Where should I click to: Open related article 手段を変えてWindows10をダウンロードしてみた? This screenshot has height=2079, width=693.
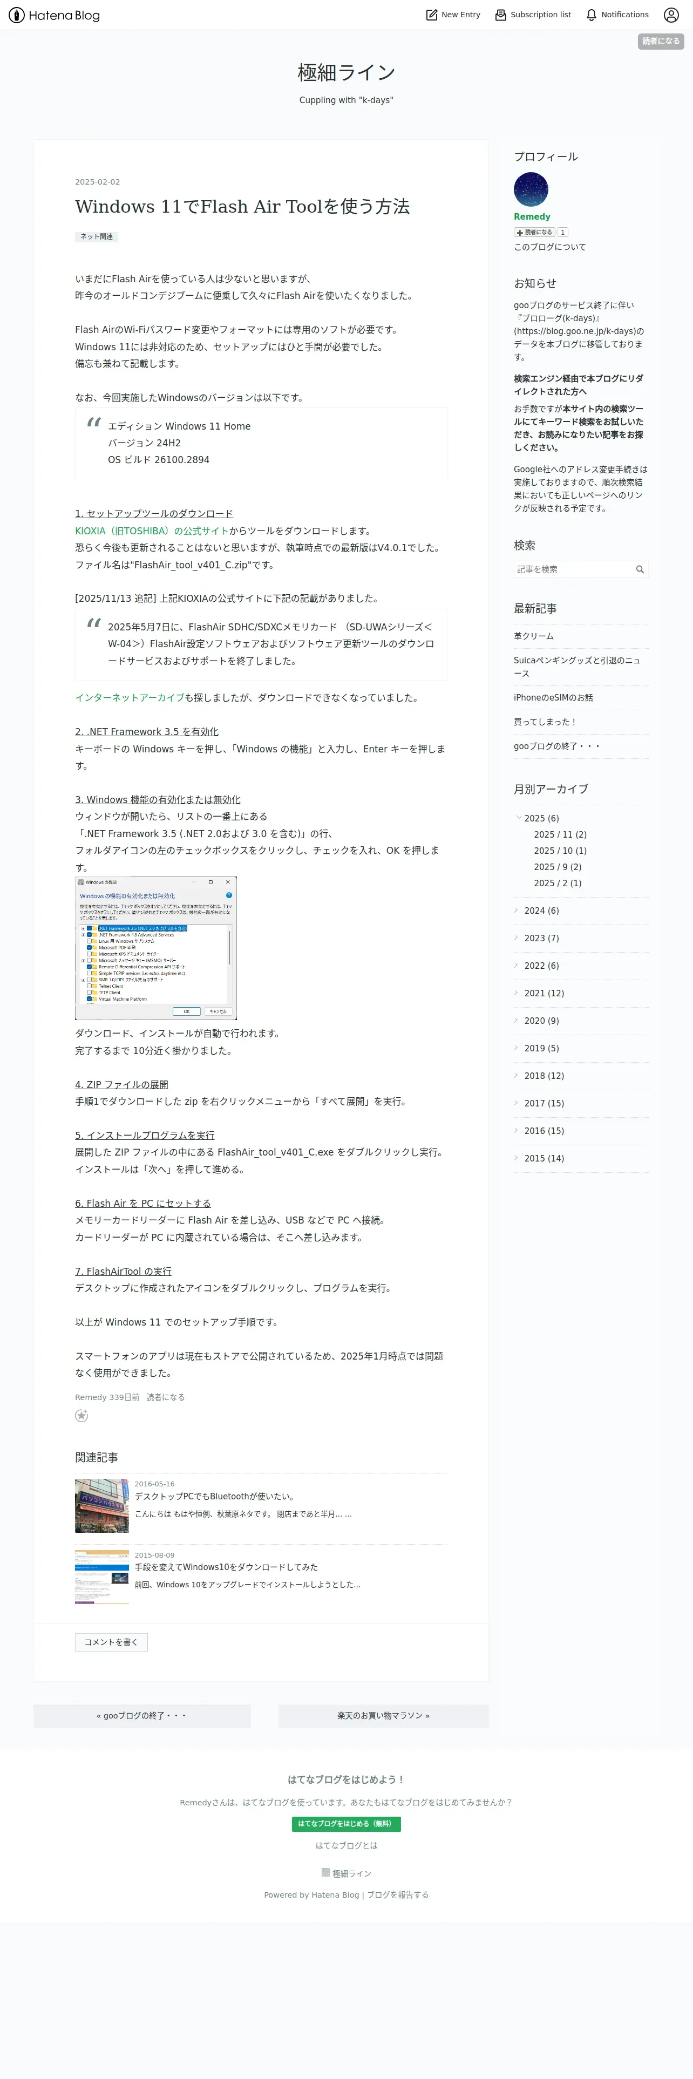[x=226, y=1567]
